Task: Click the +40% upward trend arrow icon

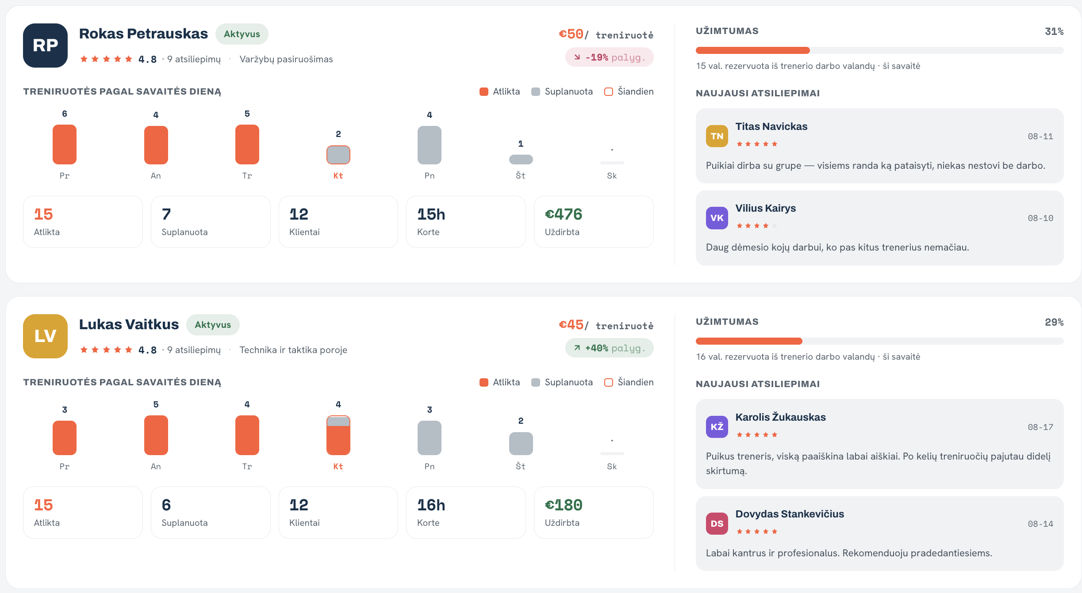Action: pos(577,348)
